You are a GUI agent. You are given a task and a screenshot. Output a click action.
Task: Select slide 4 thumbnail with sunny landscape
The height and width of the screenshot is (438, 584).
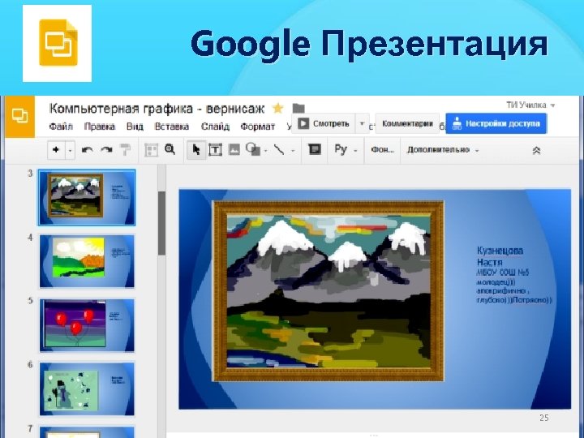pos(87,261)
